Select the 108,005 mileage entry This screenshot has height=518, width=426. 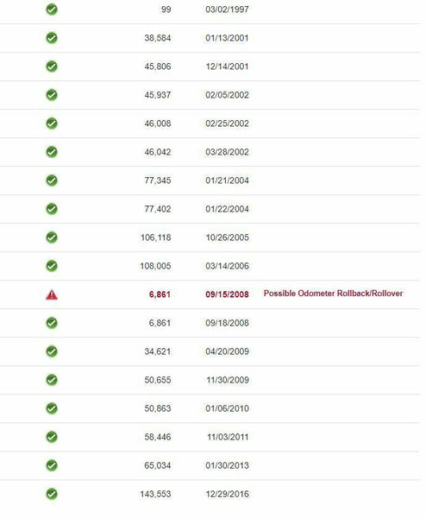pos(155,266)
